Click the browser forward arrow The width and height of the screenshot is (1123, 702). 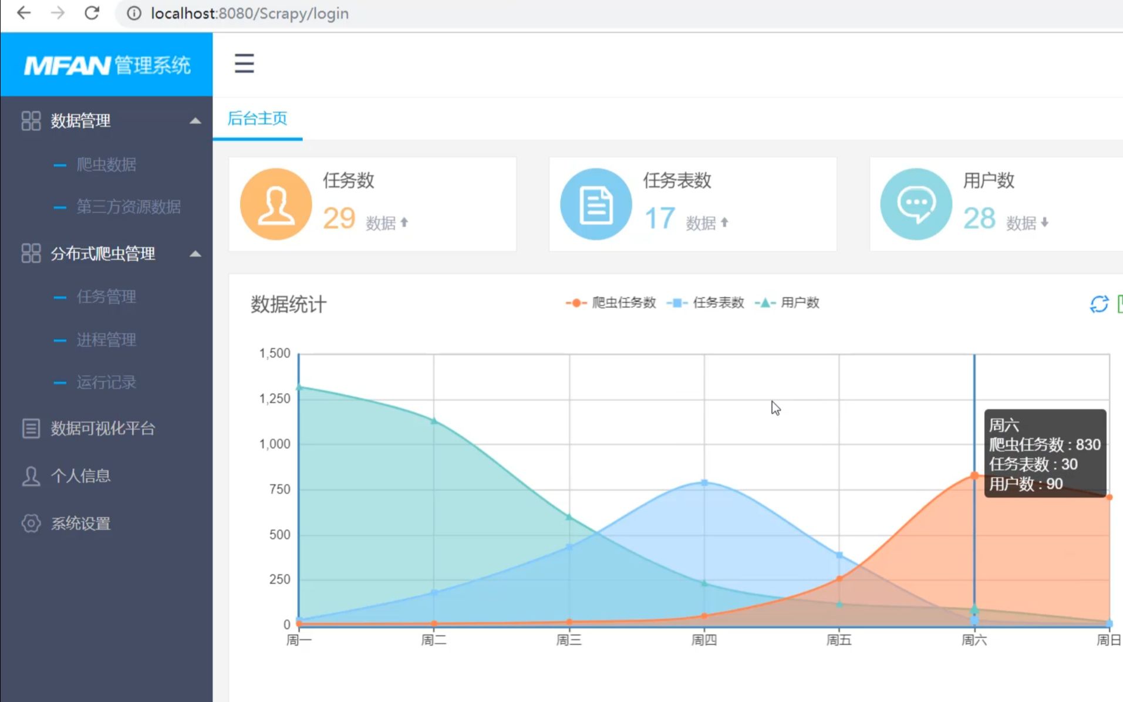[x=58, y=13]
